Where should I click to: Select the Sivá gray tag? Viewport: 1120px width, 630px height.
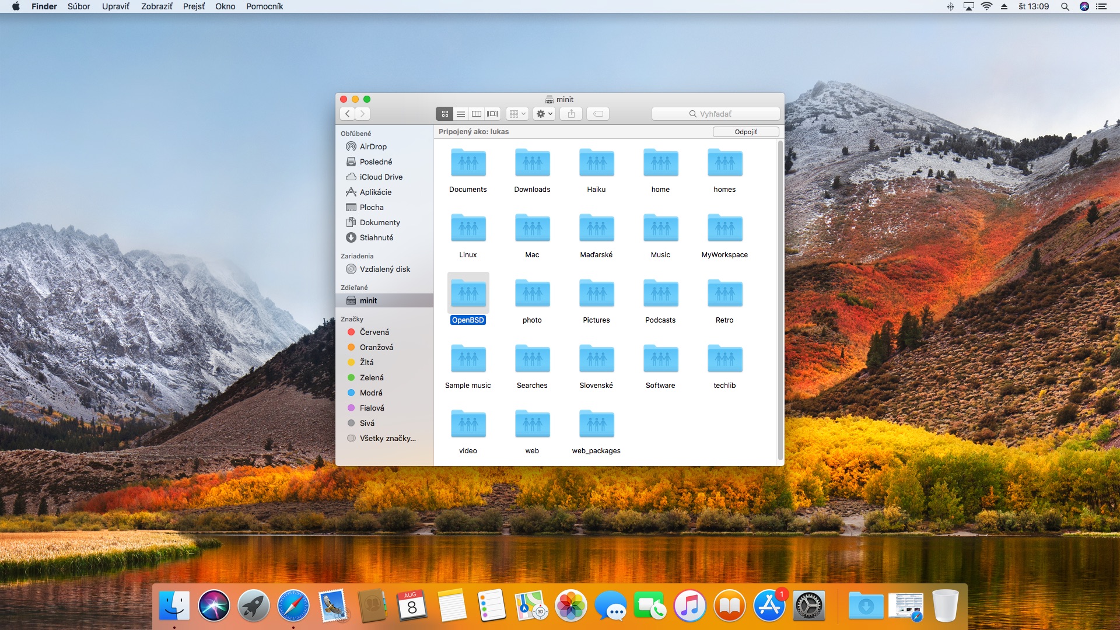coord(384,423)
